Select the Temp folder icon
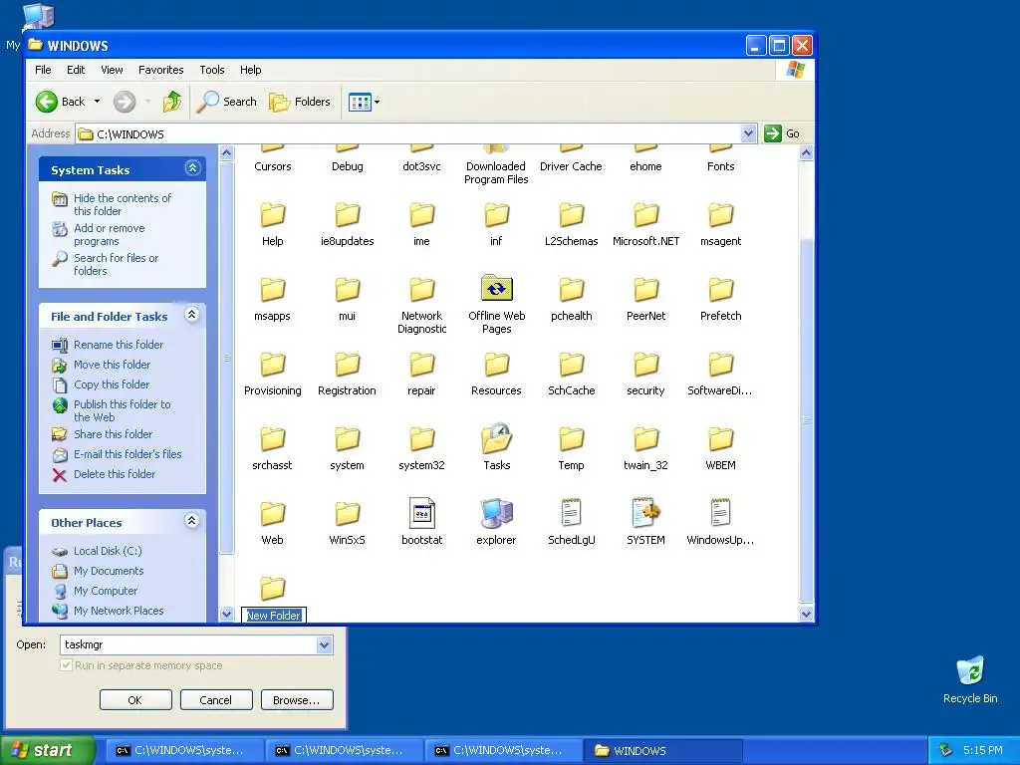The height and width of the screenshot is (765, 1020). 571,439
